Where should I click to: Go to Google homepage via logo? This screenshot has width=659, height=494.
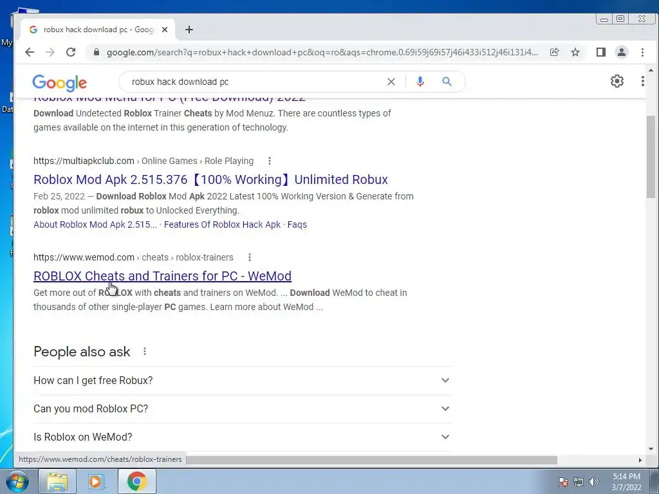click(60, 83)
